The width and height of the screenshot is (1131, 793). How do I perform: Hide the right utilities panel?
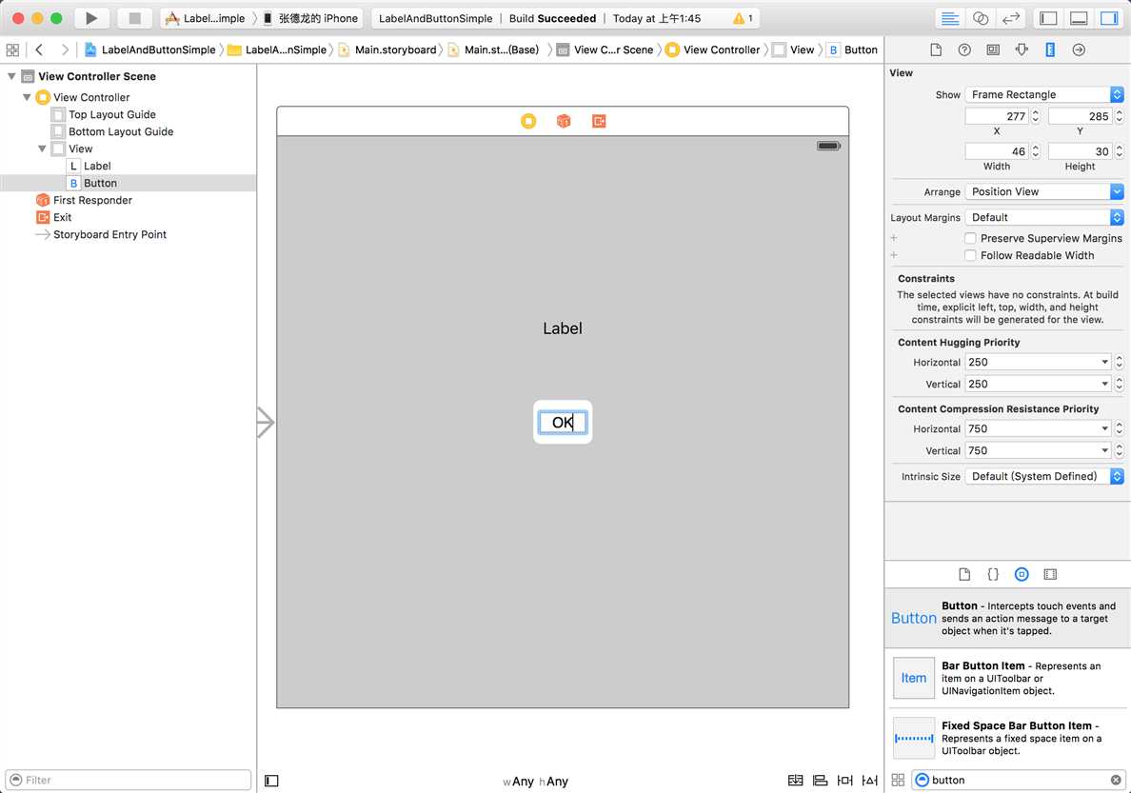pos(1109,18)
